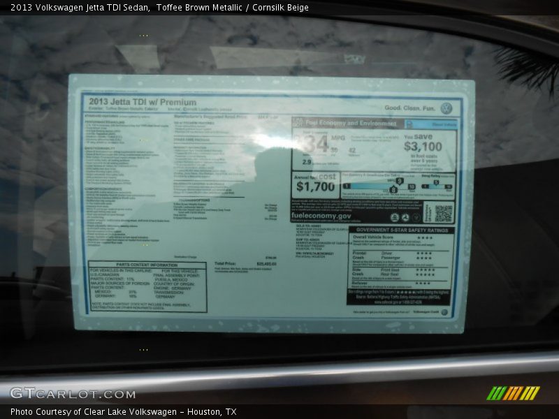Click the "Total Price" line

(x=245, y=264)
